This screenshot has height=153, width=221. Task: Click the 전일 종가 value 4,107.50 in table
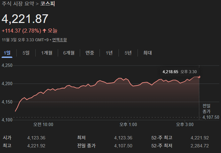[123, 146]
